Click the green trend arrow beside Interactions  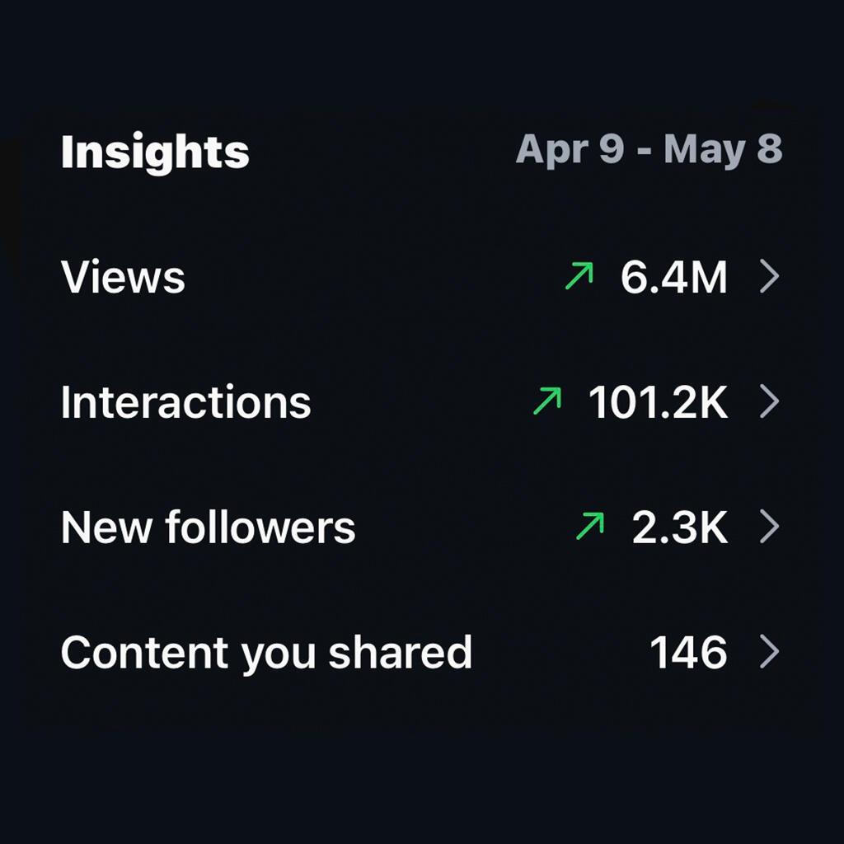[547, 401]
